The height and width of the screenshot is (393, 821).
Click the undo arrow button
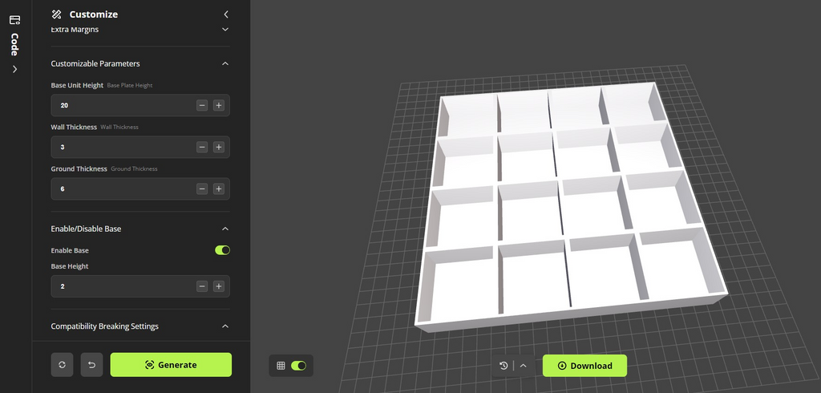[x=91, y=365]
